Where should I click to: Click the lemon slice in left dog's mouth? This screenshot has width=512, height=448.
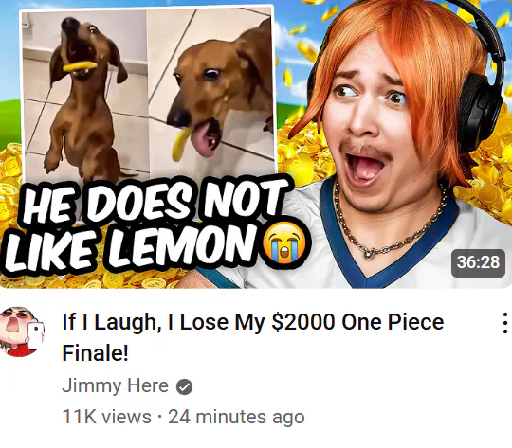[80, 66]
